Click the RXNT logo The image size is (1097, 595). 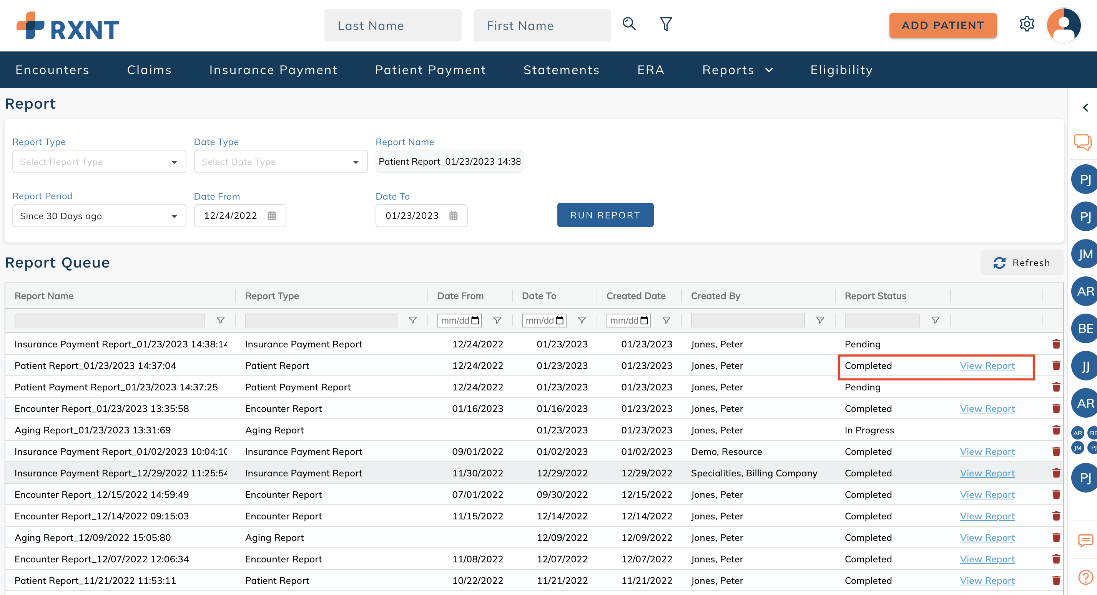tap(68, 26)
